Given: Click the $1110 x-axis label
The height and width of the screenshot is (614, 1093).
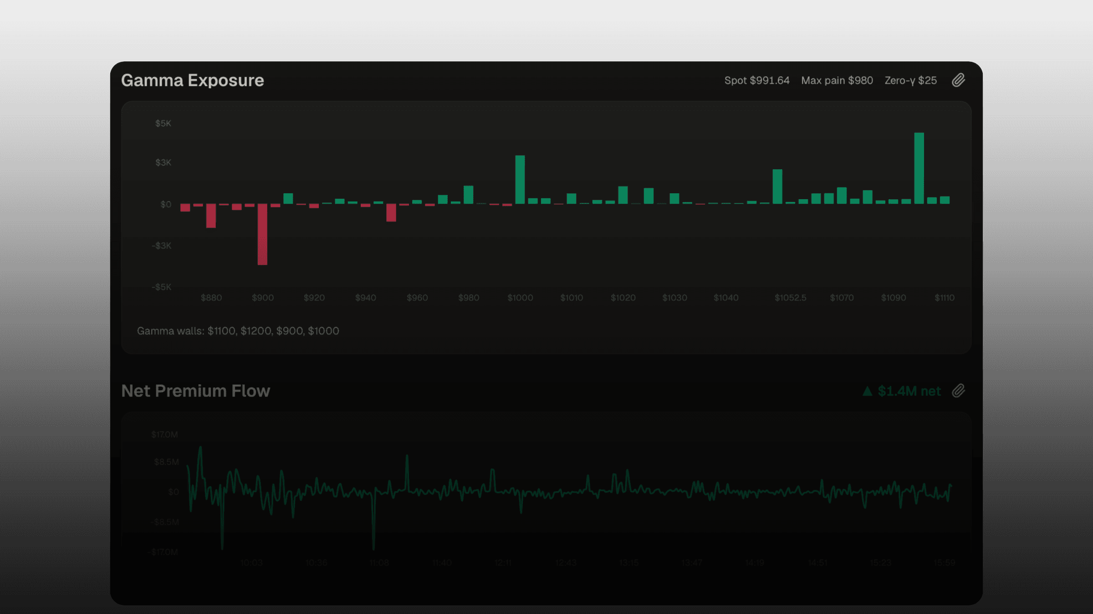Looking at the screenshot, I should click(x=945, y=298).
